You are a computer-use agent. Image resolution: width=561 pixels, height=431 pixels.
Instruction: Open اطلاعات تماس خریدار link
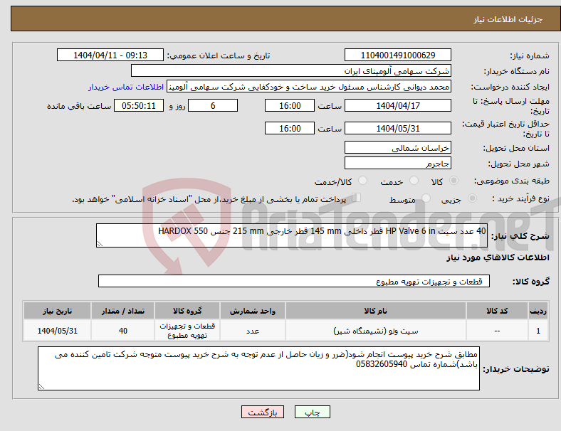click(126, 87)
